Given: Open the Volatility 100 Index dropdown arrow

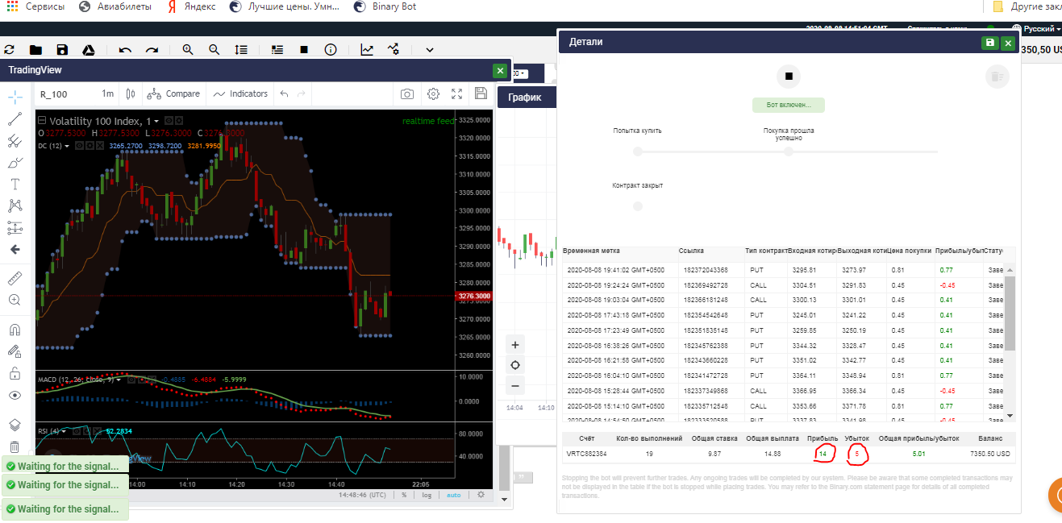Looking at the screenshot, I should [x=156, y=121].
